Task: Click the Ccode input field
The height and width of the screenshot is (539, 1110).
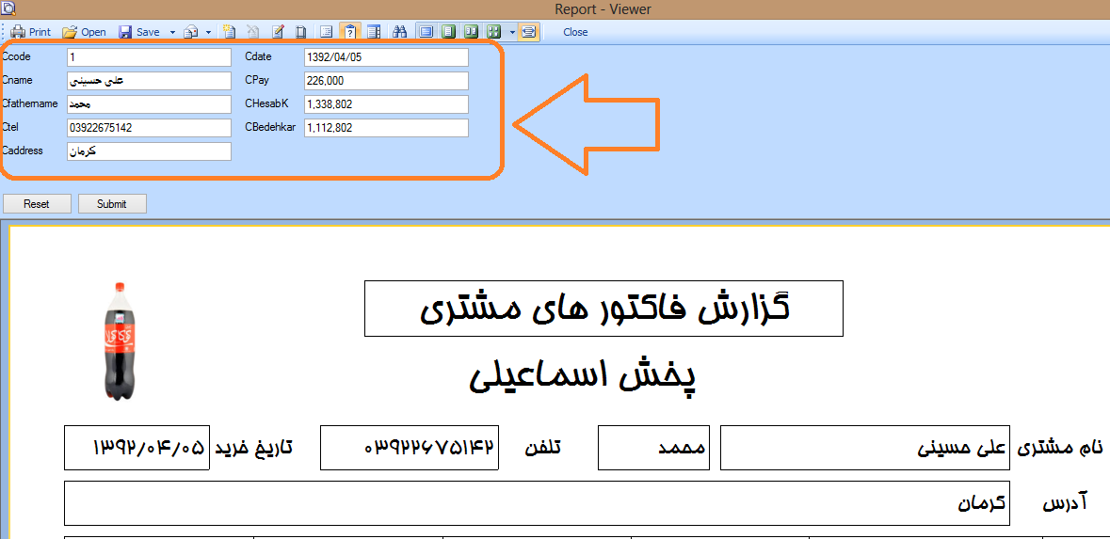Action: tap(150, 56)
